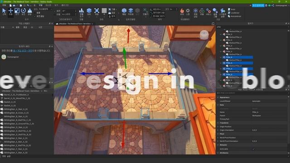This screenshot has width=290, height=163.
Task: Activate the Move tool
Action: coord(10,11)
